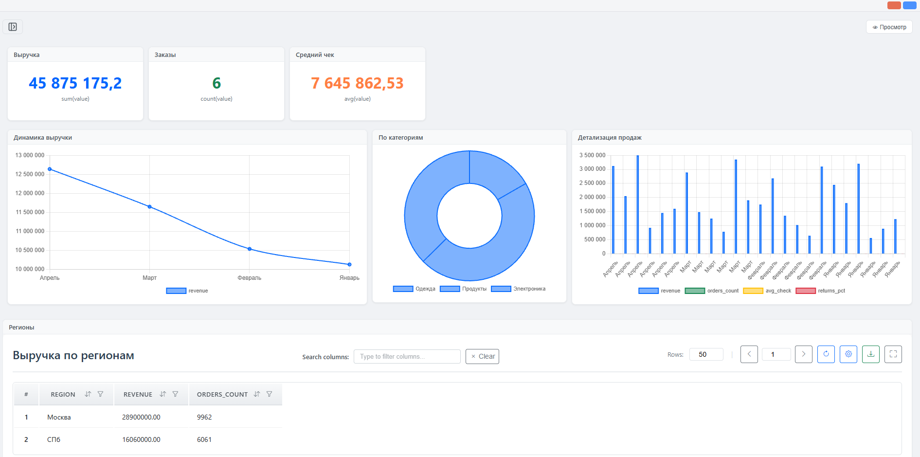The width and height of the screenshot is (920, 457).
Task: Click the Февраль point on line chart
Action: pyautogui.click(x=250, y=249)
